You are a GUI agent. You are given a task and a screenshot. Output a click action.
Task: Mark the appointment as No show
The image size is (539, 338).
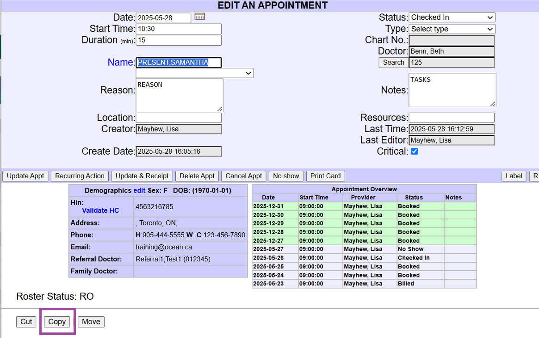click(x=285, y=176)
